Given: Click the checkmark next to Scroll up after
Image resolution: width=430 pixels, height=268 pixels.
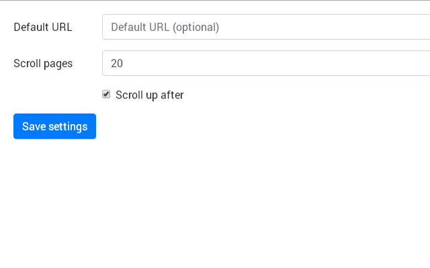Looking at the screenshot, I should [106, 94].
